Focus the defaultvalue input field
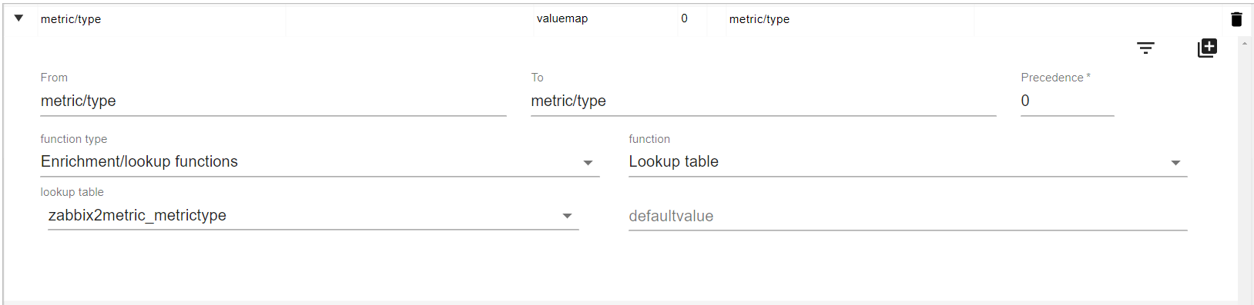 907,217
